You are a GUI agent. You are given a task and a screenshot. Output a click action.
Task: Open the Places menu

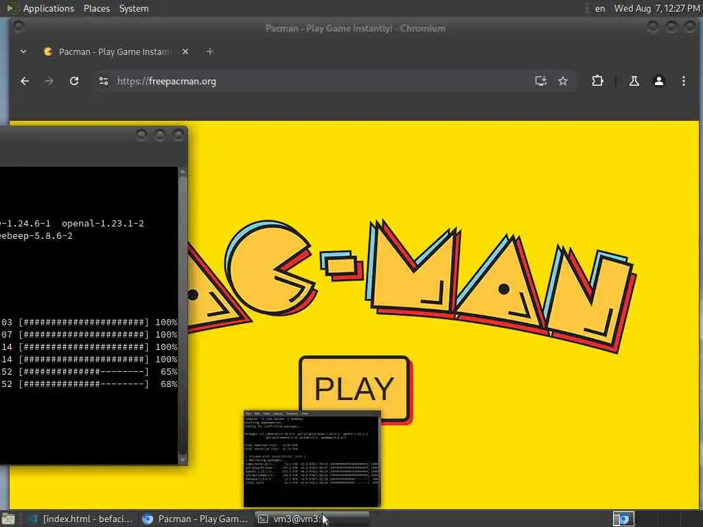click(x=96, y=8)
